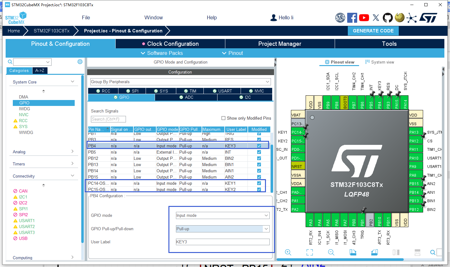Image resolution: width=450 pixels, height=267 pixels.
Task: Toggle the Modified checkbox for PC14-OSC
Action: (259, 183)
